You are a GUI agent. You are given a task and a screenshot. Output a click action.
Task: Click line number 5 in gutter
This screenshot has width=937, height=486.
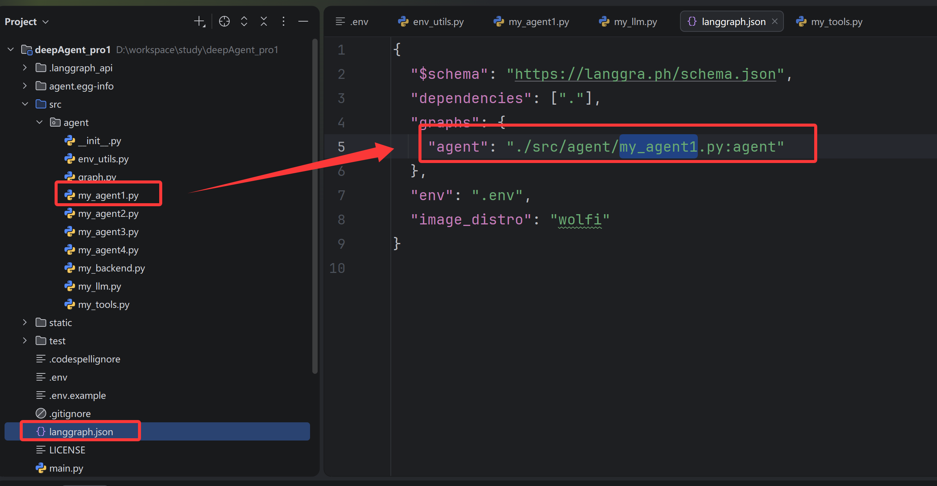[x=341, y=147]
